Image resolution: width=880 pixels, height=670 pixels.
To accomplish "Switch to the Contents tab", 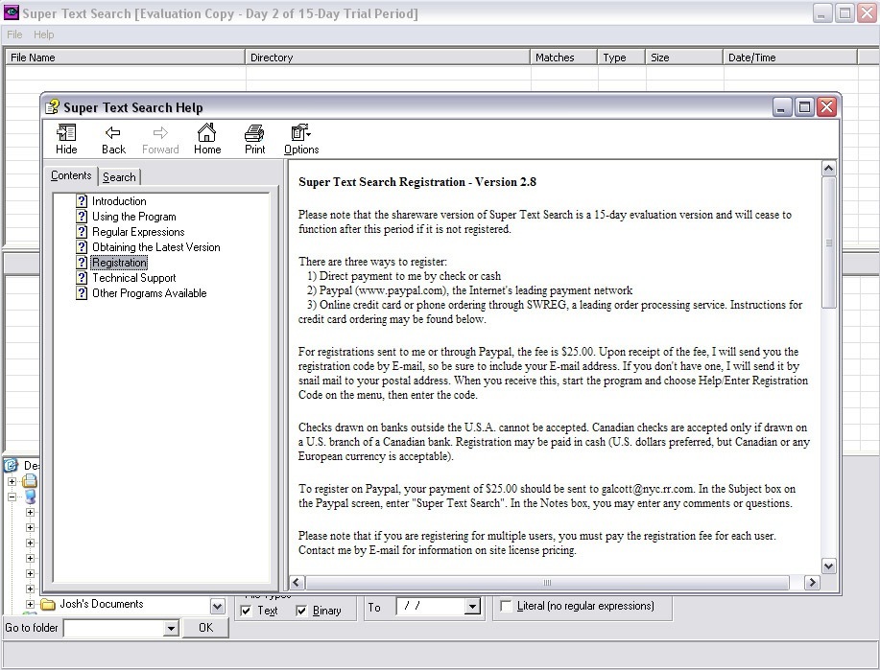I will pyautogui.click(x=71, y=175).
